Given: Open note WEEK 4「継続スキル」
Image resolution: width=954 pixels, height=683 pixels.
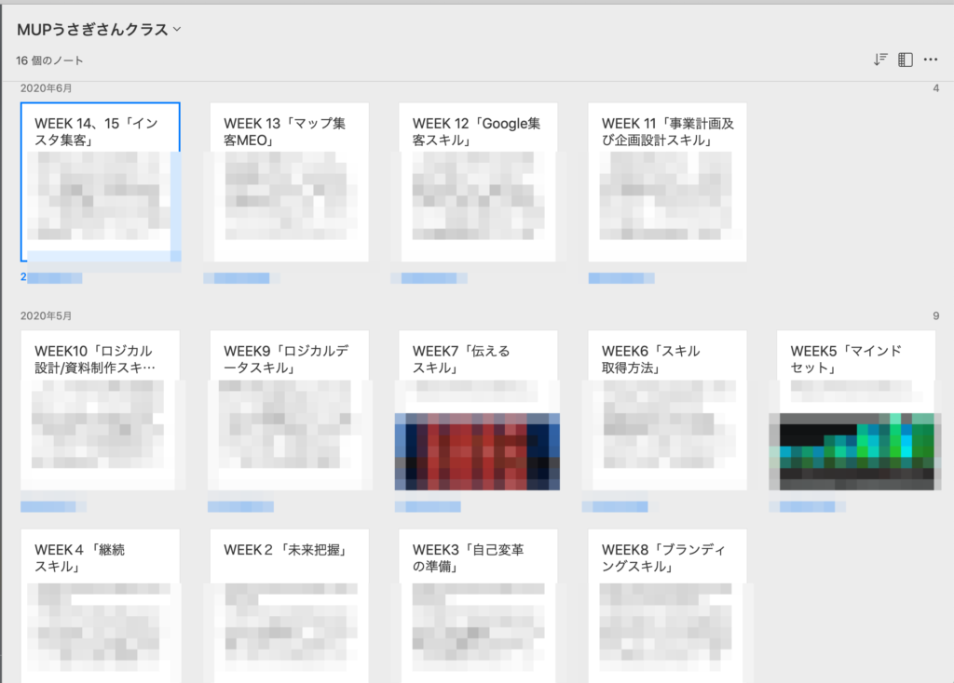Looking at the screenshot, I should [x=101, y=606].
